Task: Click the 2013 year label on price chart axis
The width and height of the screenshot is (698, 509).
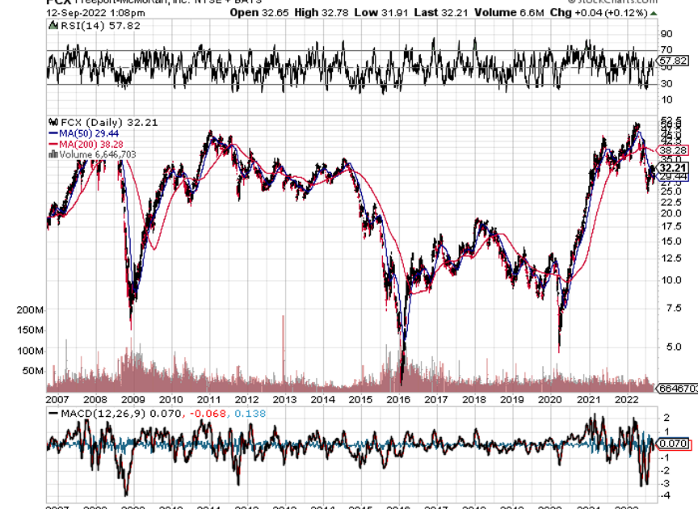Action: [x=284, y=399]
